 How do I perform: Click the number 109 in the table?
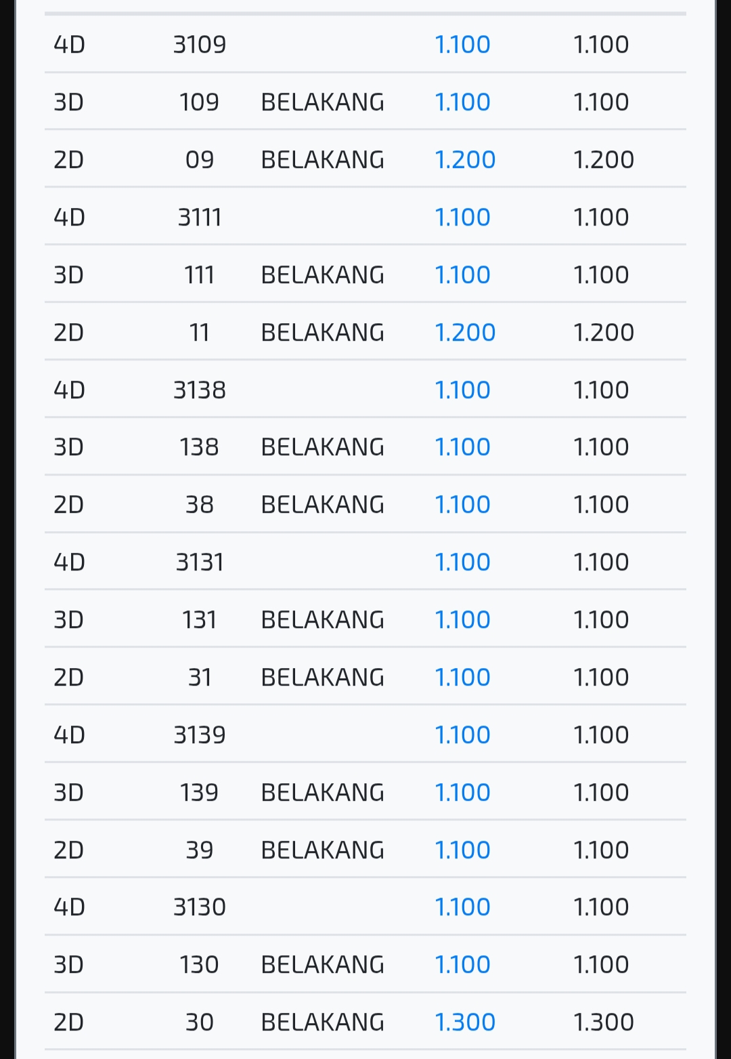tap(199, 102)
